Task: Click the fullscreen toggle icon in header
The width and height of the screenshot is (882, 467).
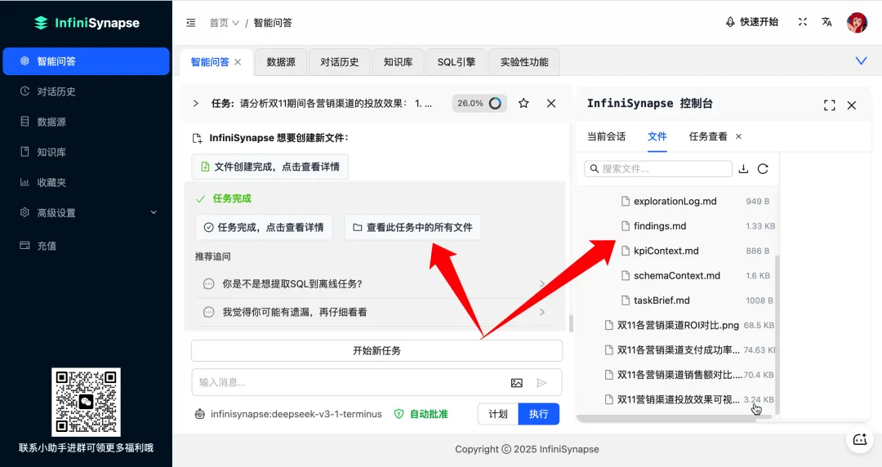Action: click(803, 22)
